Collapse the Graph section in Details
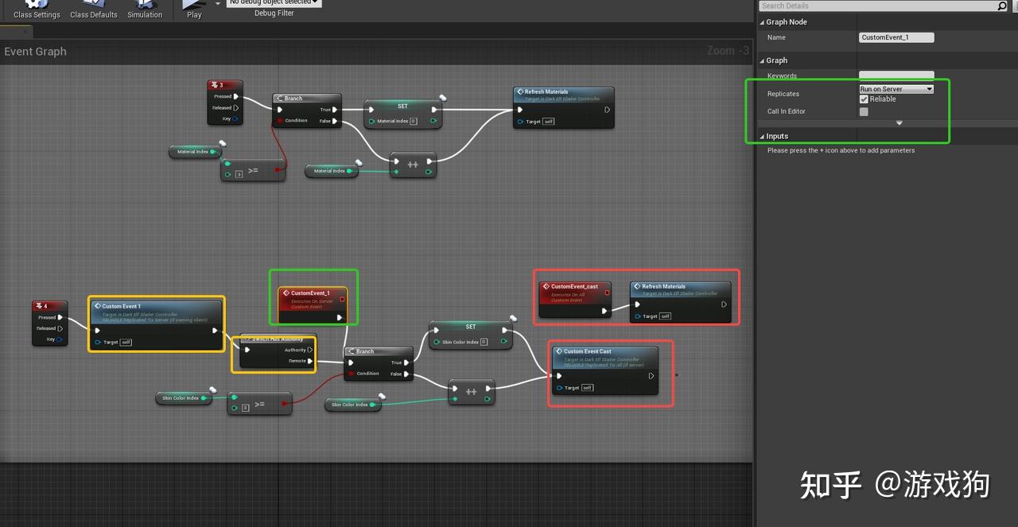This screenshot has height=527, width=1018. tap(761, 60)
